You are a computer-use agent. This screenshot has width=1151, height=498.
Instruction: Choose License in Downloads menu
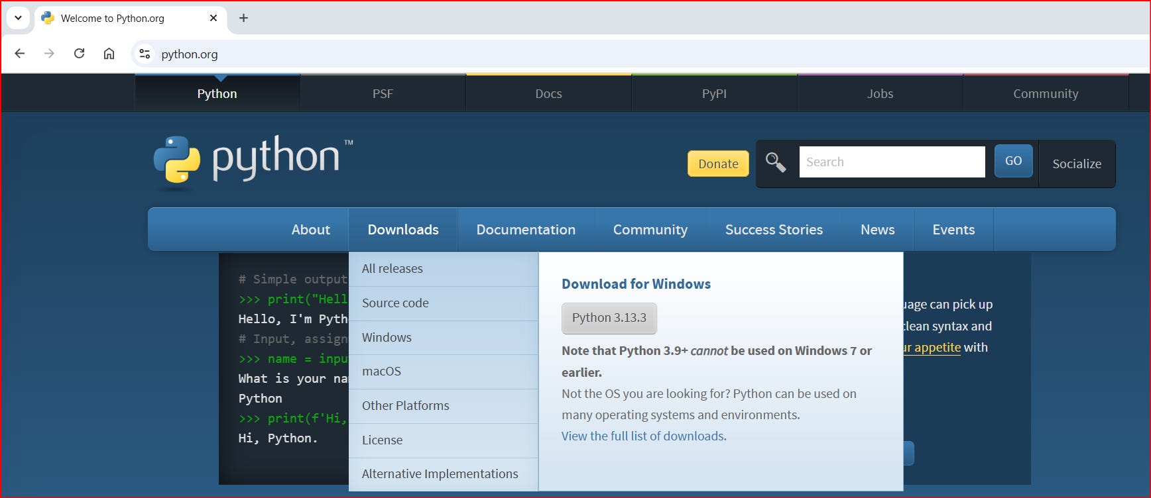[444, 440]
